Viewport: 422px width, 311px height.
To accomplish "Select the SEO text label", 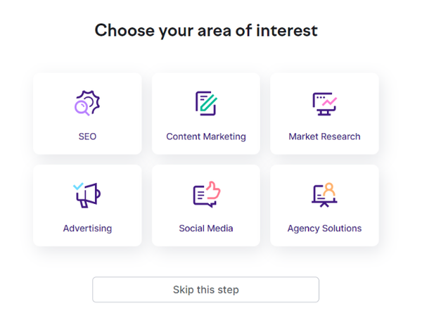I will click(x=87, y=137).
